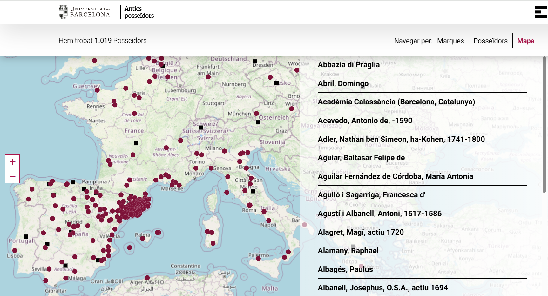Open Antics posseïdors home link

(139, 12)
